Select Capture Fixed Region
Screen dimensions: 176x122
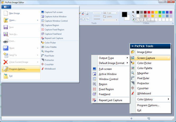pyautogui.click(x=60, y=30)
